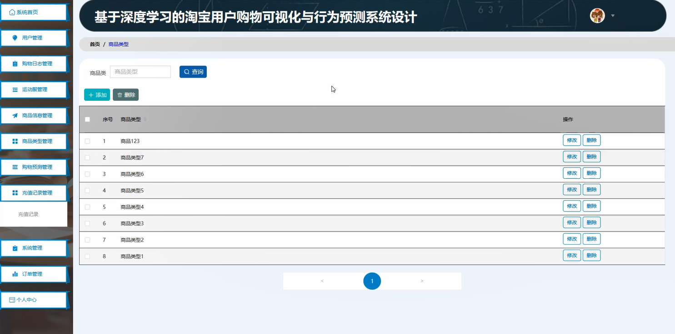Check the checkbox for row 商品类型3
Screen dimensions: 675x334
[87, 223]
